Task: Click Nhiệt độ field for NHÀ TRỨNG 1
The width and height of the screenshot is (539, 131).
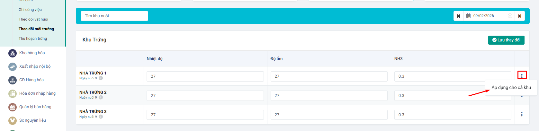Action: tap(205, 76)
